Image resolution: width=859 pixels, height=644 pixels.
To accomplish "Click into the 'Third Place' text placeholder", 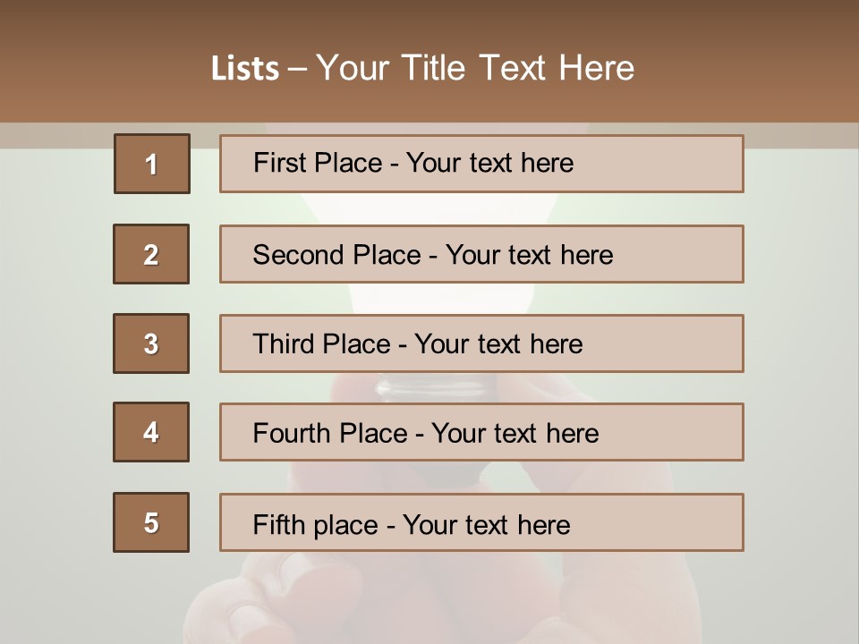I will point(481,343).
